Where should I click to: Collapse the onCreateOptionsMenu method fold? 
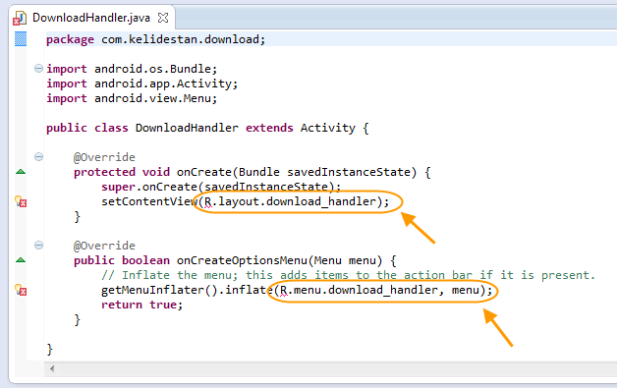point(38,246)
